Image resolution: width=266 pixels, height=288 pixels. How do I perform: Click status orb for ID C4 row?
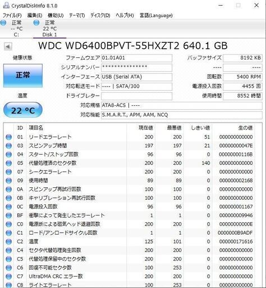8,250
